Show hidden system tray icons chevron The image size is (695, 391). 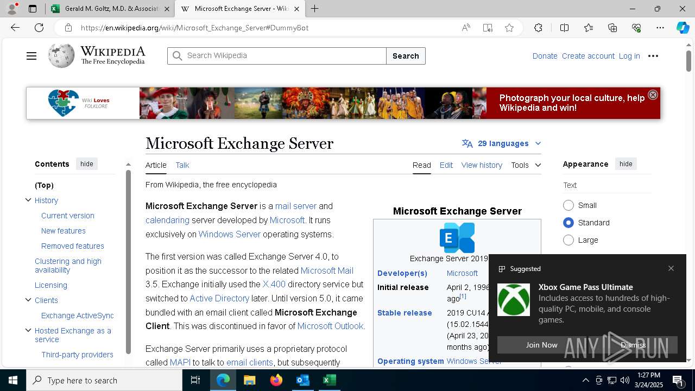585,380
